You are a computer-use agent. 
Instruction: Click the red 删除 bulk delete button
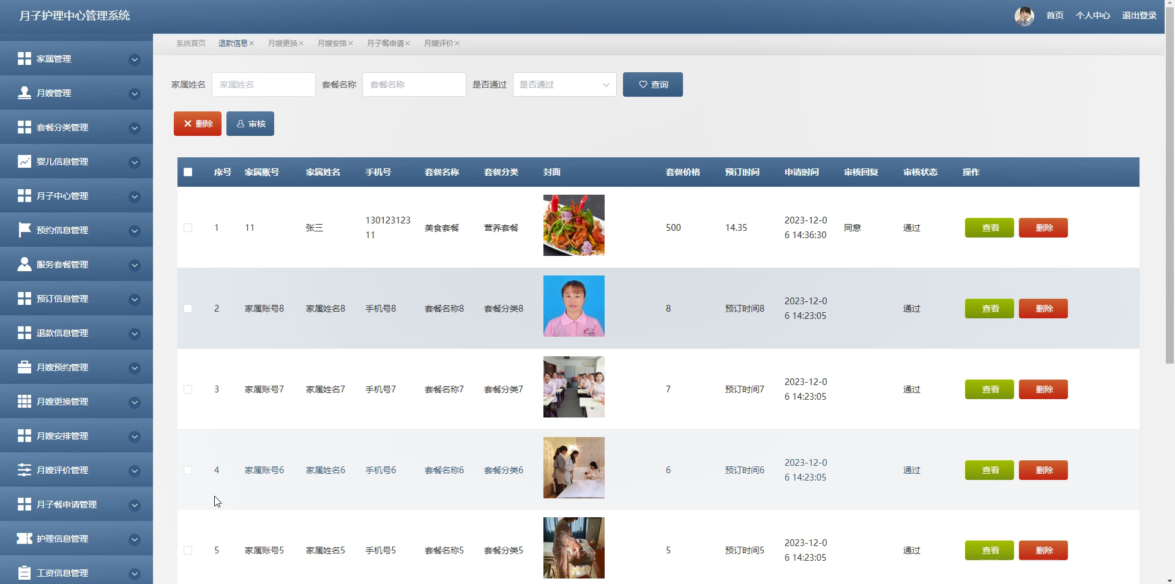coord(198,124)
